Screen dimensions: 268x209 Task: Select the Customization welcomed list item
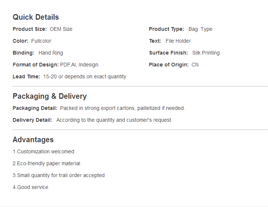[x=43, y=151]
